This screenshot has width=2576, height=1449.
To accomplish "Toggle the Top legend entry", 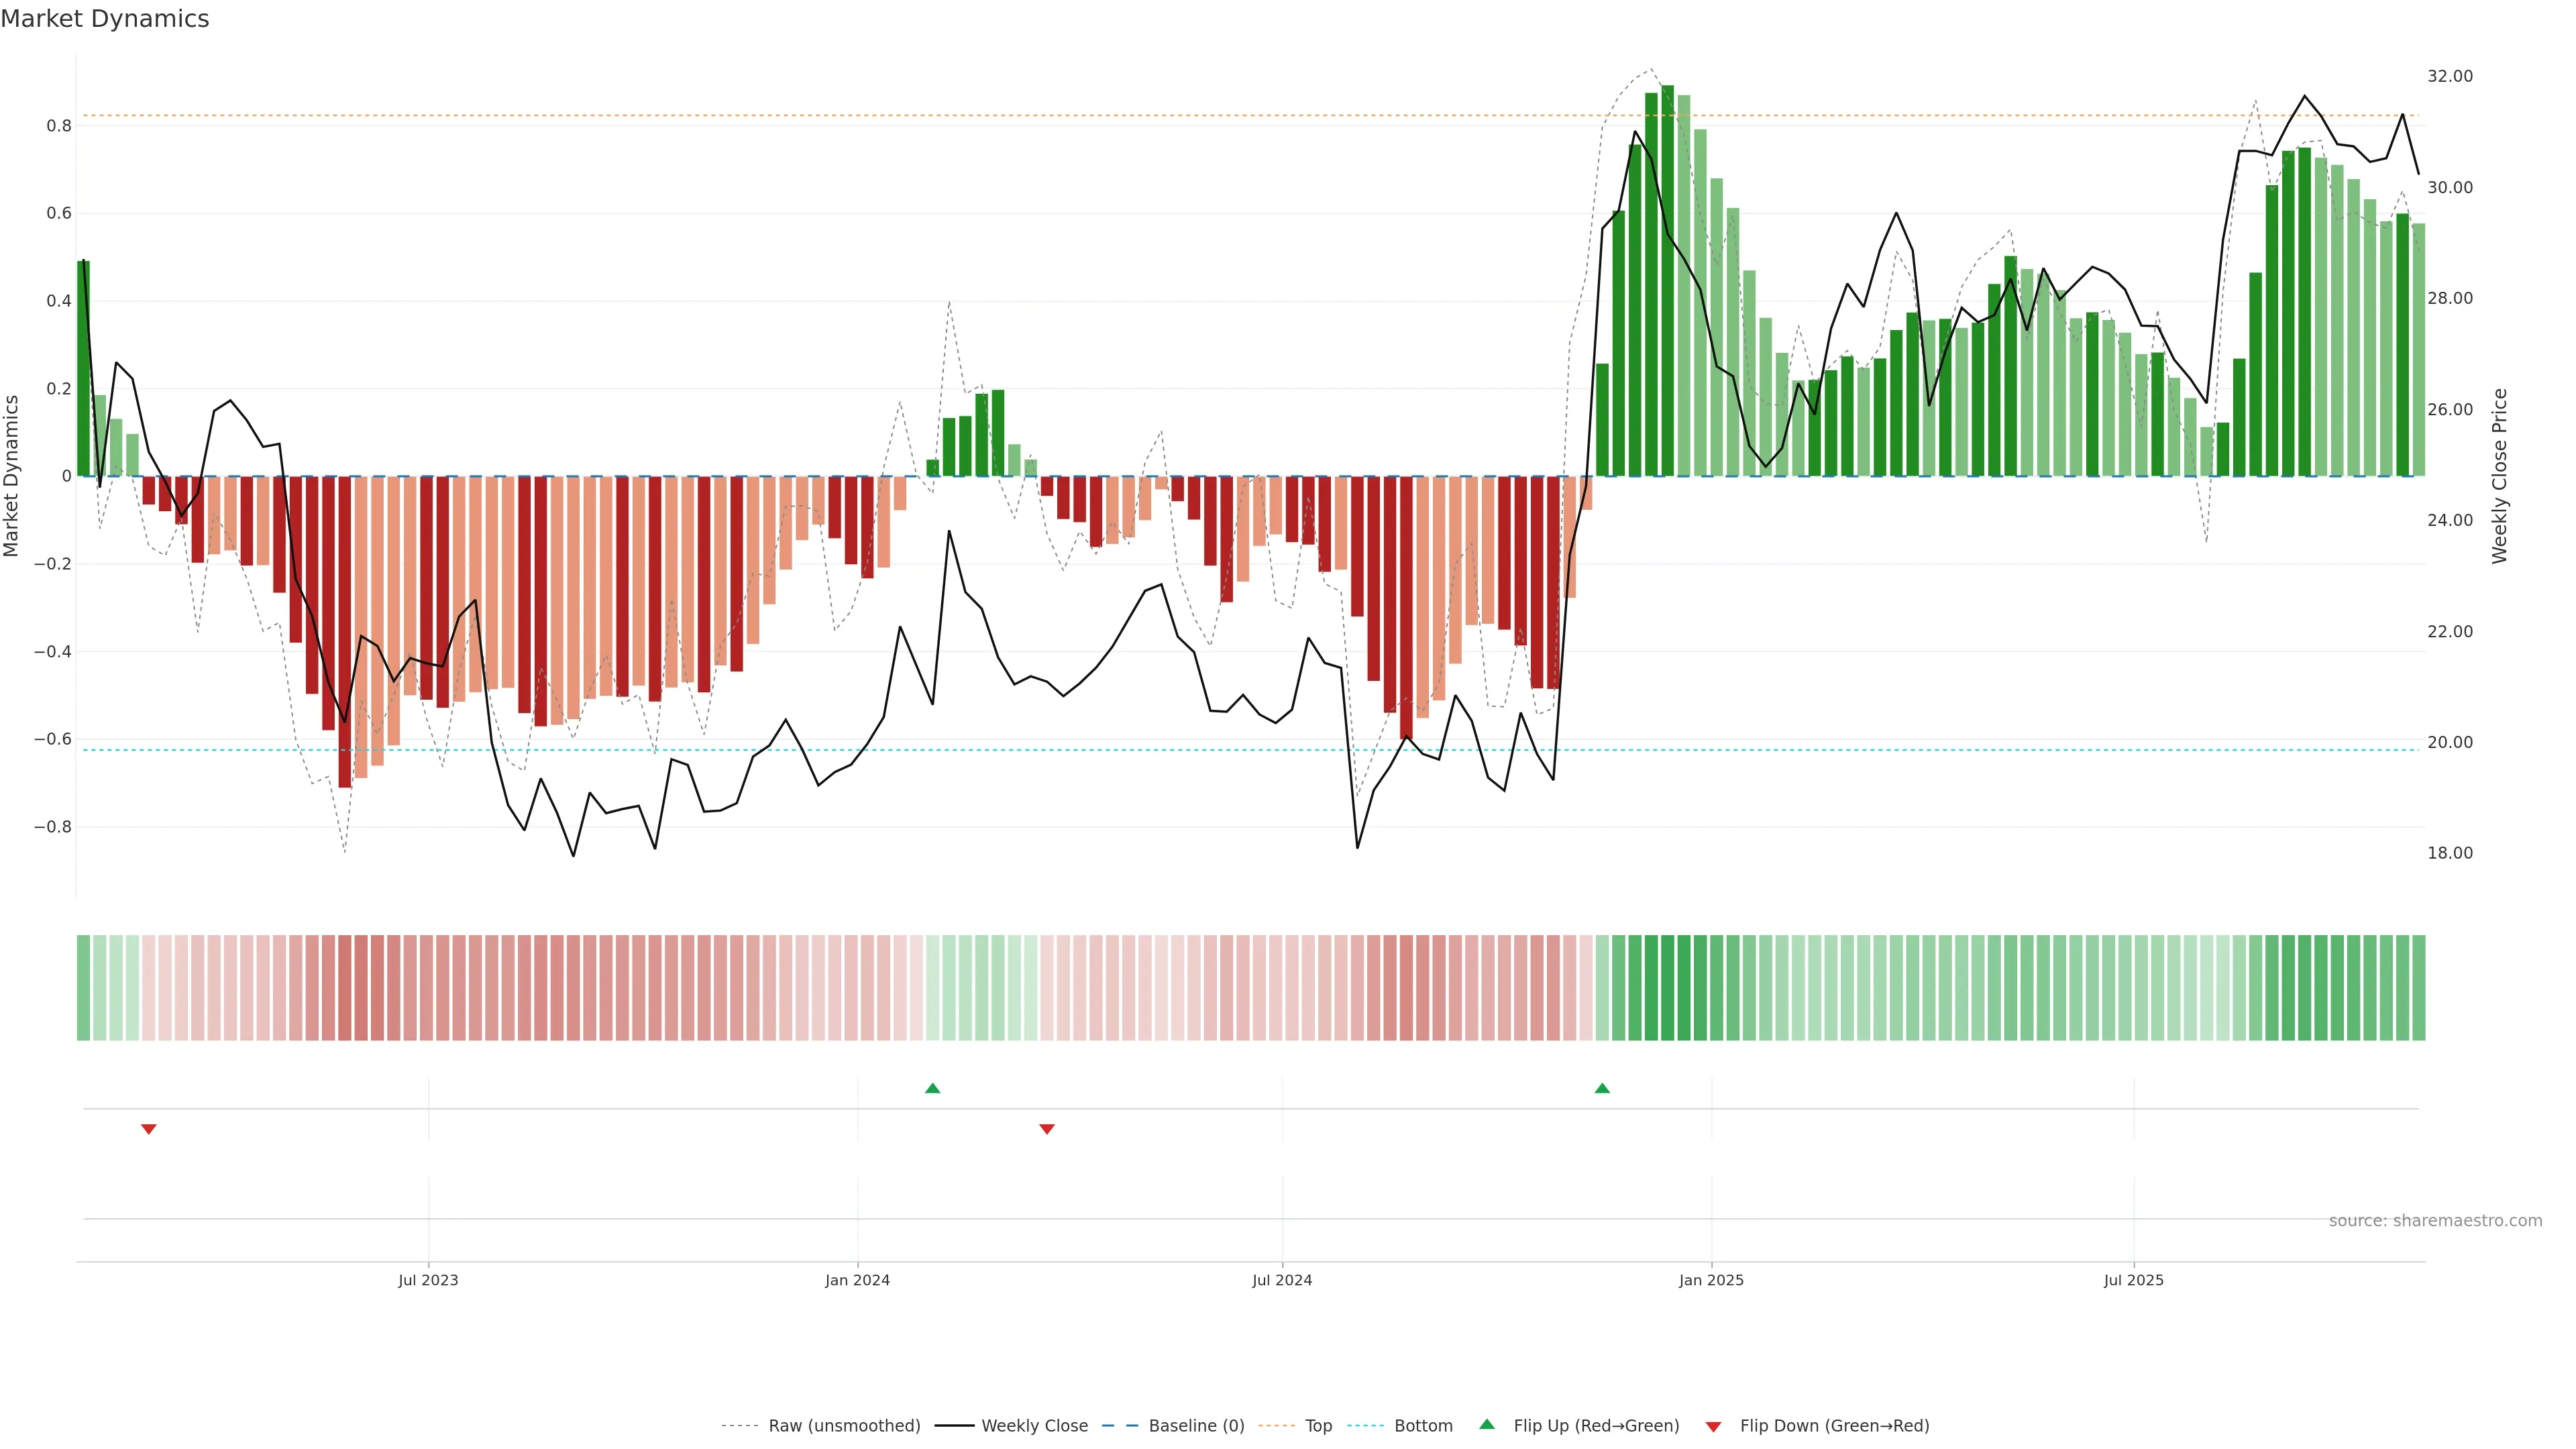I will click(x=1318, y=1426).
